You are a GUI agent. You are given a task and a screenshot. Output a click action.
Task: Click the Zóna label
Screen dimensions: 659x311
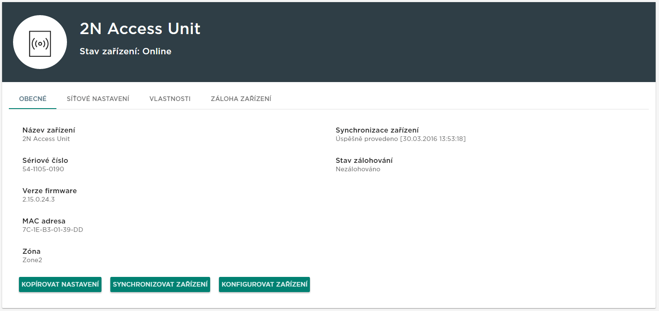click(x=32, y=252)
